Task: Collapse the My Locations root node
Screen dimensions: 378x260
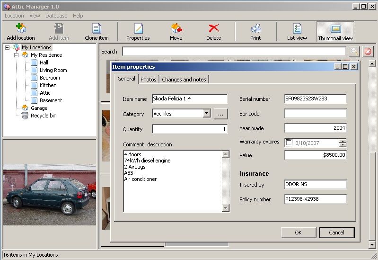Action: 7,47
